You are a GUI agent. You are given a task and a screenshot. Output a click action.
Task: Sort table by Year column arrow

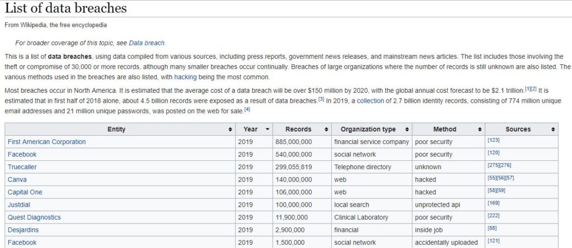click(268, 130)
